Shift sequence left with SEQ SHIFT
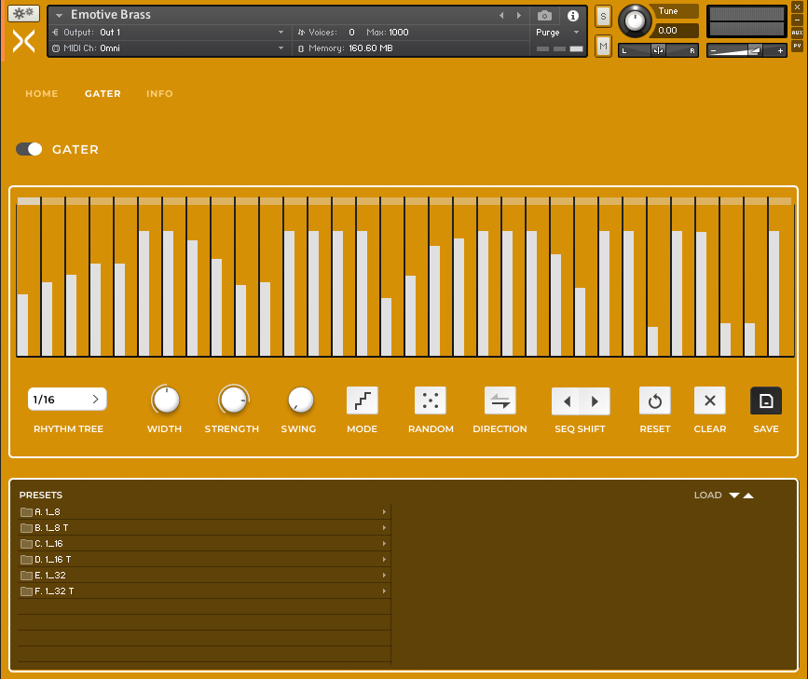This screenshot has height=679, width=808. click(567, 401)
